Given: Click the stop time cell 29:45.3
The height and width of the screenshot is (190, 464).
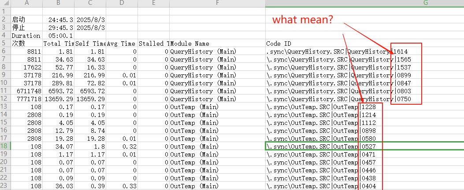Looking at the screenshot, I should (58, 28).
